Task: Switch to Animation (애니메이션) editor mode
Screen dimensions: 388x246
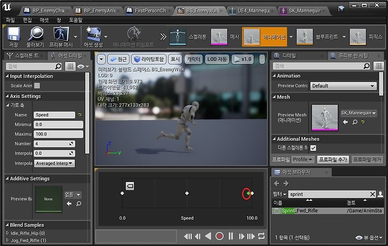Action: (x=264, y=37)
